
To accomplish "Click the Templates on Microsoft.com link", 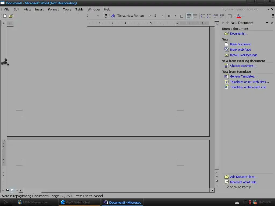I will coord(248,87).
